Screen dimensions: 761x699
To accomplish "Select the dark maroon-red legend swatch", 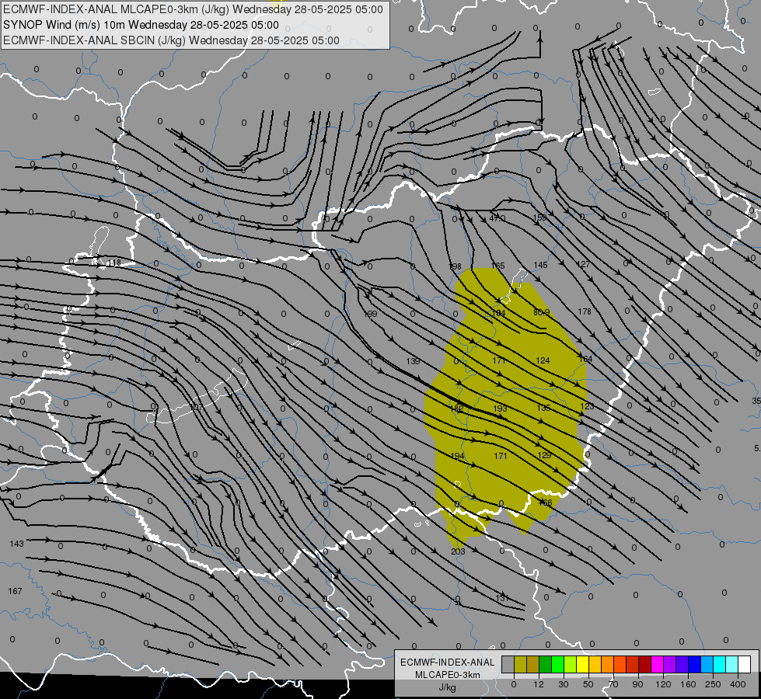I will tap(645, 664).
